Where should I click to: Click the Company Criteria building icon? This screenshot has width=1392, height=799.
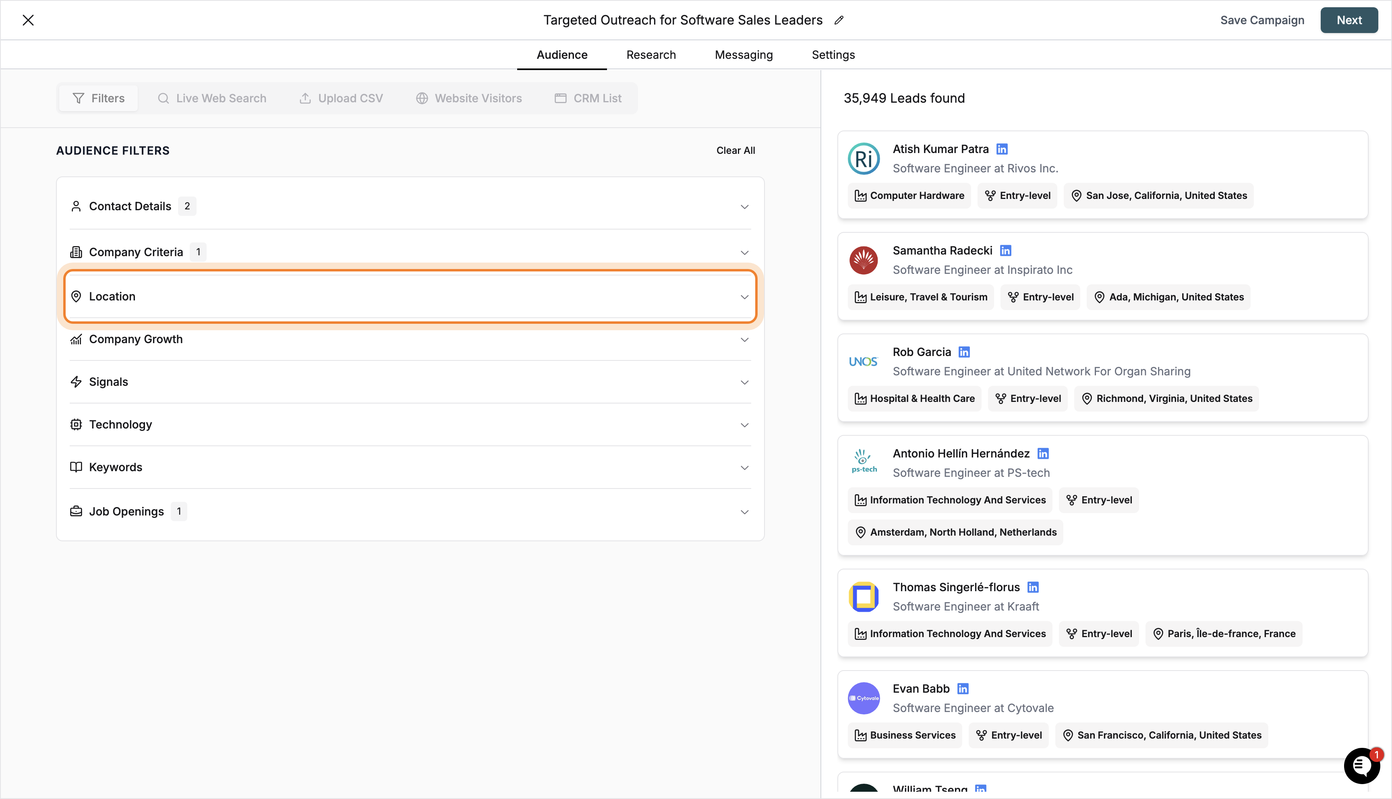tap(76, 252)
